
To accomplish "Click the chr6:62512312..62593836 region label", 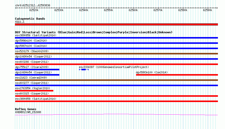I will click(33, 6).
